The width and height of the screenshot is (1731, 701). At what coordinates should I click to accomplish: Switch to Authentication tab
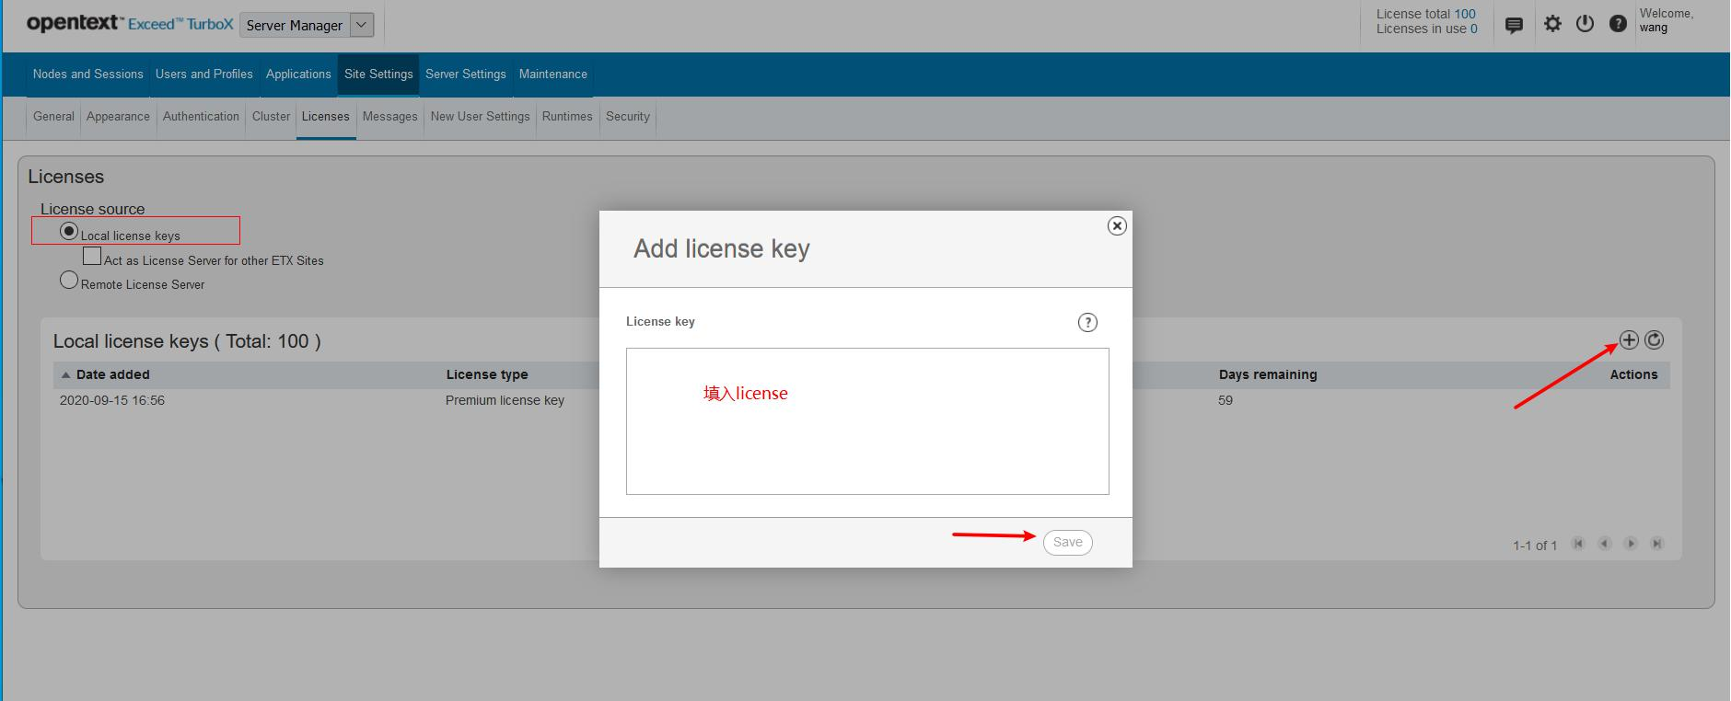pos(201,117)
